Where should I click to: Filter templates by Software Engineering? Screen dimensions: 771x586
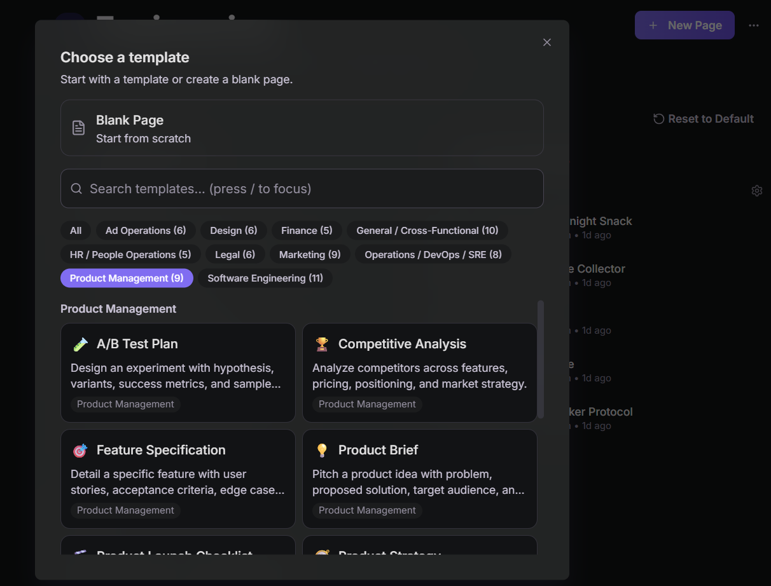pos(265,278)
